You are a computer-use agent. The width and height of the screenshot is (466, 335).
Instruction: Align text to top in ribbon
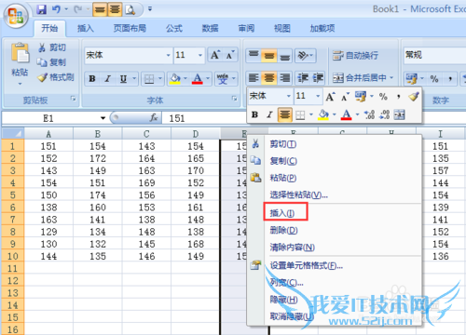254,56
